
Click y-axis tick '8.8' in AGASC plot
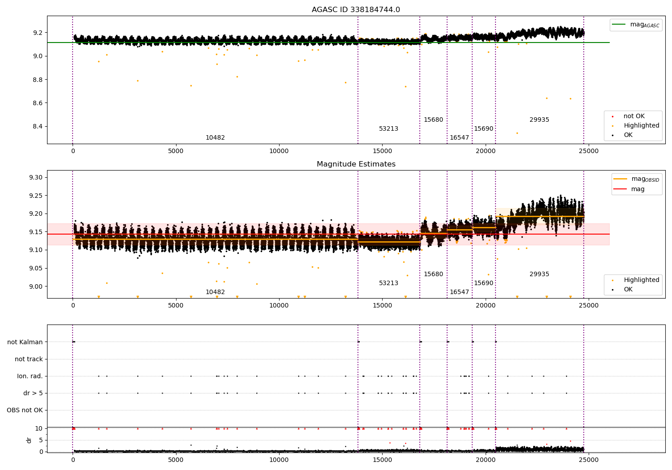[38, 80]
